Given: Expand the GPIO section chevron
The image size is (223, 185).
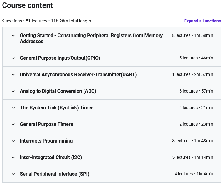Looking at the screenshot, I should 13,58.
